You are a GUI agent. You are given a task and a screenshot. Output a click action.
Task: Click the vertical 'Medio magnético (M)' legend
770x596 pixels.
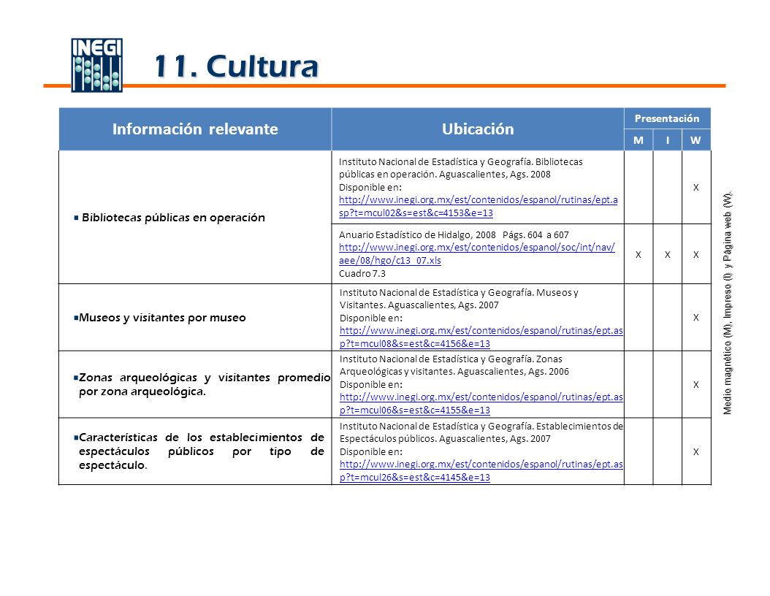[728, 303]
